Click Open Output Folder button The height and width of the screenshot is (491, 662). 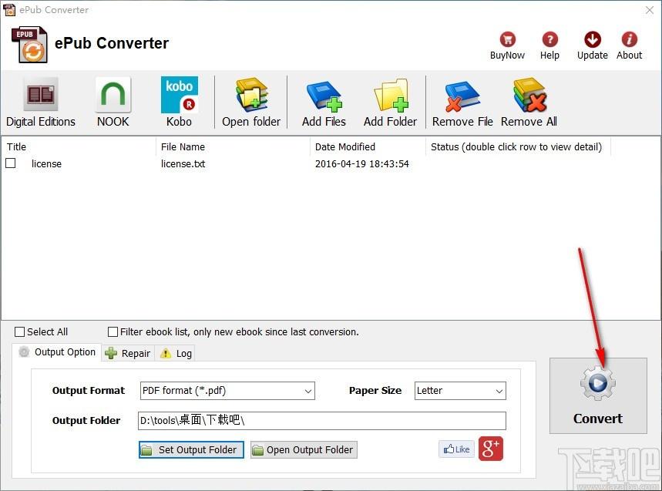tap(304, 449)
